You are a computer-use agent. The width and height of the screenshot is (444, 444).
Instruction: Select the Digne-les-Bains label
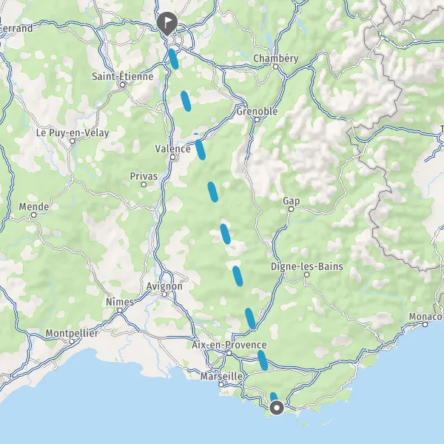coord(307,266)
